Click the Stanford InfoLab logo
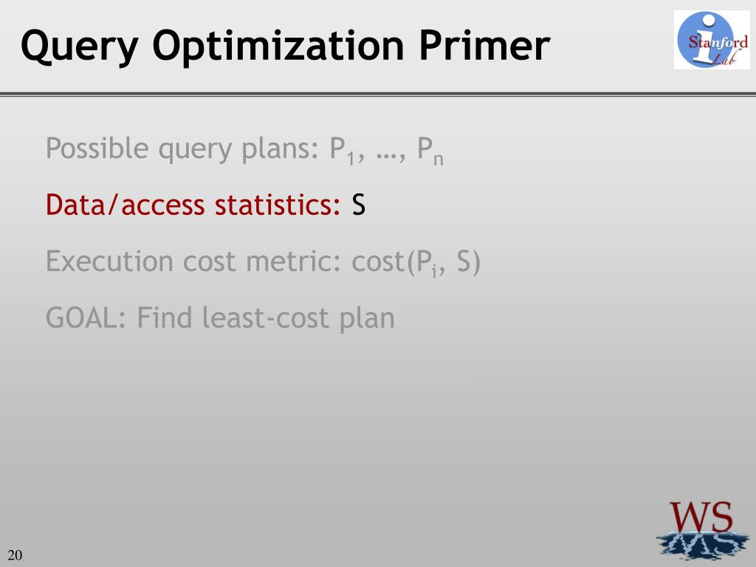The width and height of the screenshot is (756, 567). [x=712, y=40]
